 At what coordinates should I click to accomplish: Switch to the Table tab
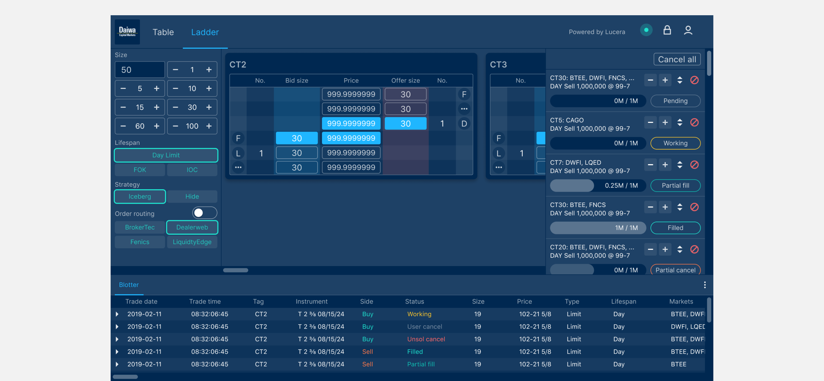[x=163, y=32]
